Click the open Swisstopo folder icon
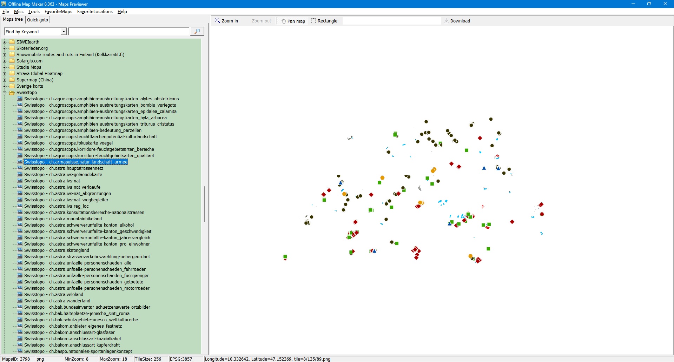 coord(12,93)
